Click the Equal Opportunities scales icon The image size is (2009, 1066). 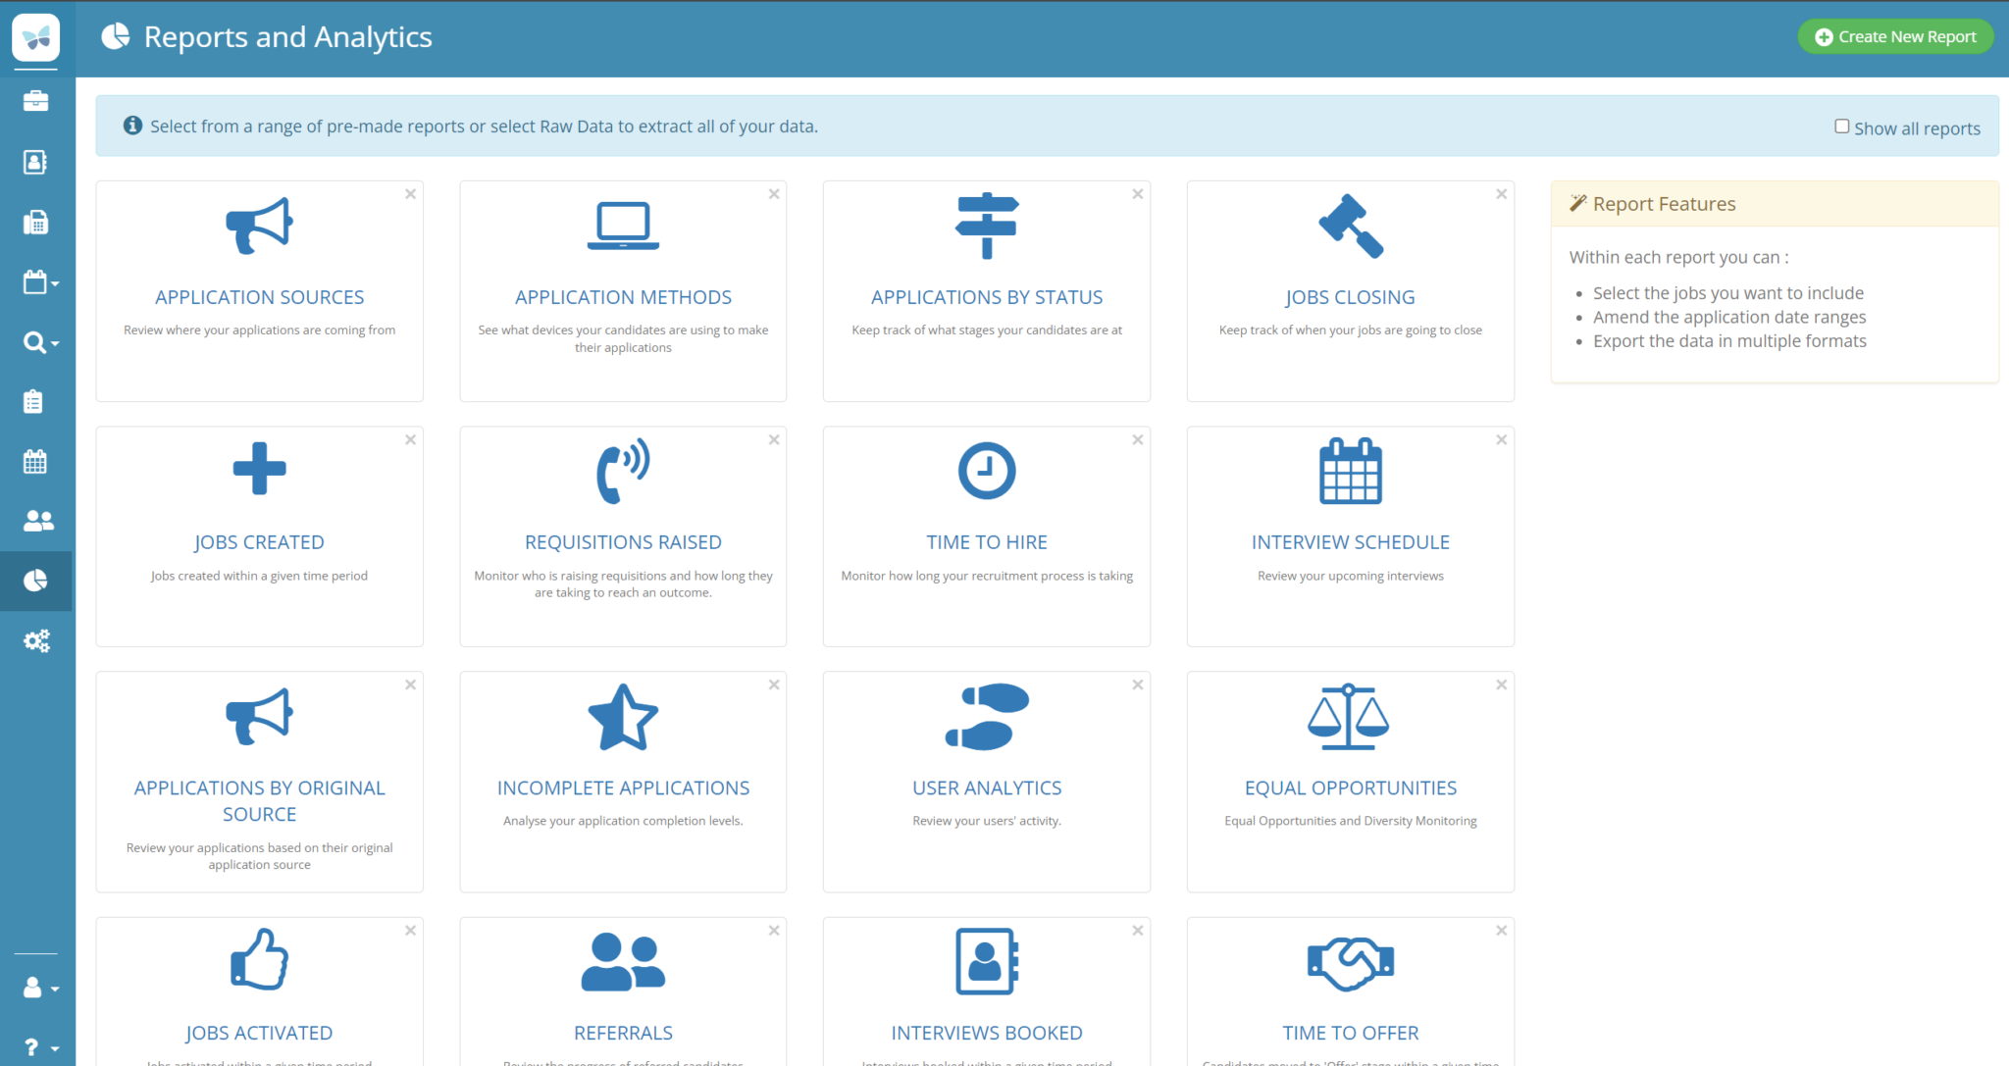pyautogui.click(x=1349, y=717)
